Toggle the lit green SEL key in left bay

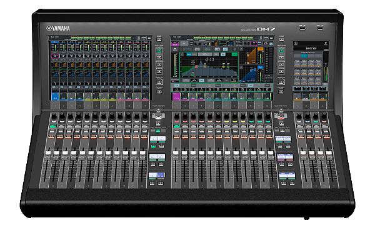pos(53,126)
